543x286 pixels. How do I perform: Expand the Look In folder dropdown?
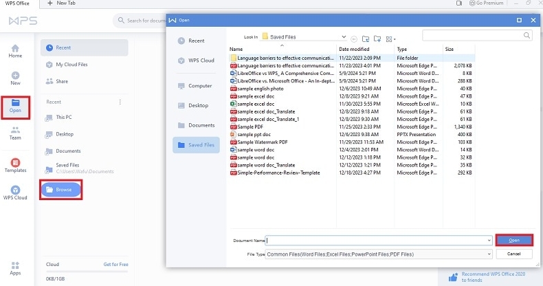pyautogui.click(x=344, y=36)
